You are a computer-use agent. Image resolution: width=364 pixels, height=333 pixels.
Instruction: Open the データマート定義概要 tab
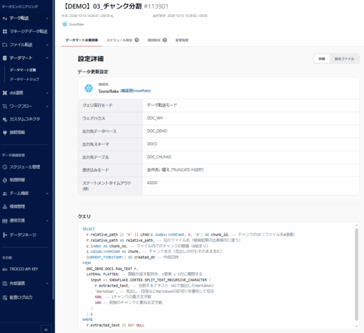[82, 40]
